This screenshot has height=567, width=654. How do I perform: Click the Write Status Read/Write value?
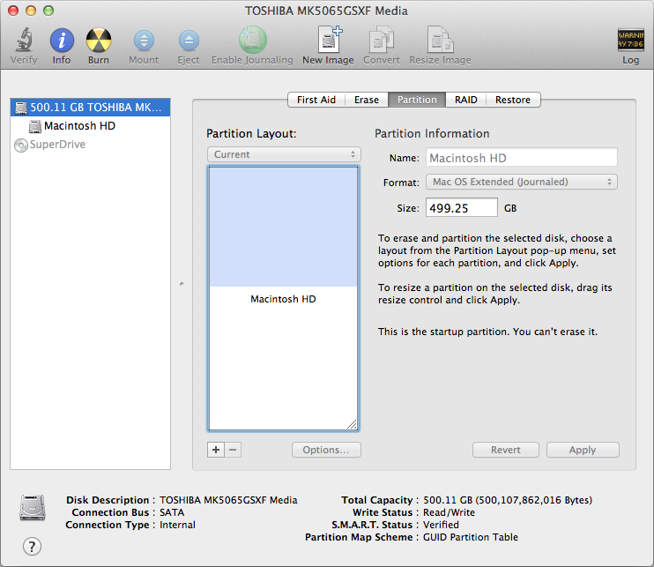(449, 512)
